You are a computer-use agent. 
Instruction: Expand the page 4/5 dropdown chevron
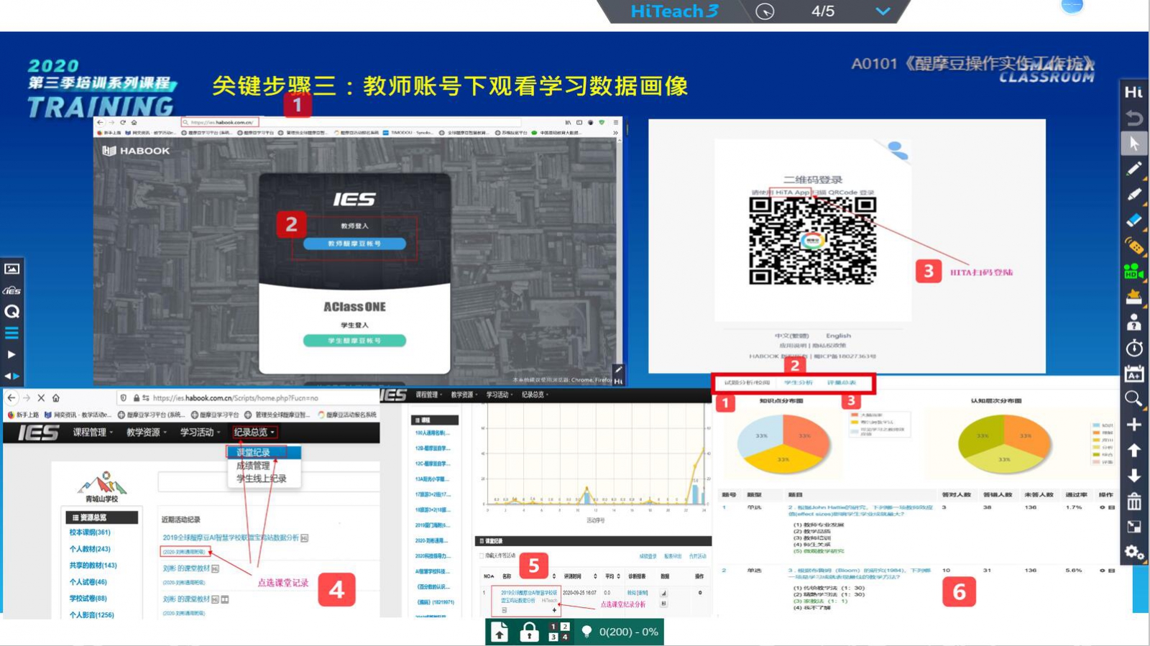point(883,11)
